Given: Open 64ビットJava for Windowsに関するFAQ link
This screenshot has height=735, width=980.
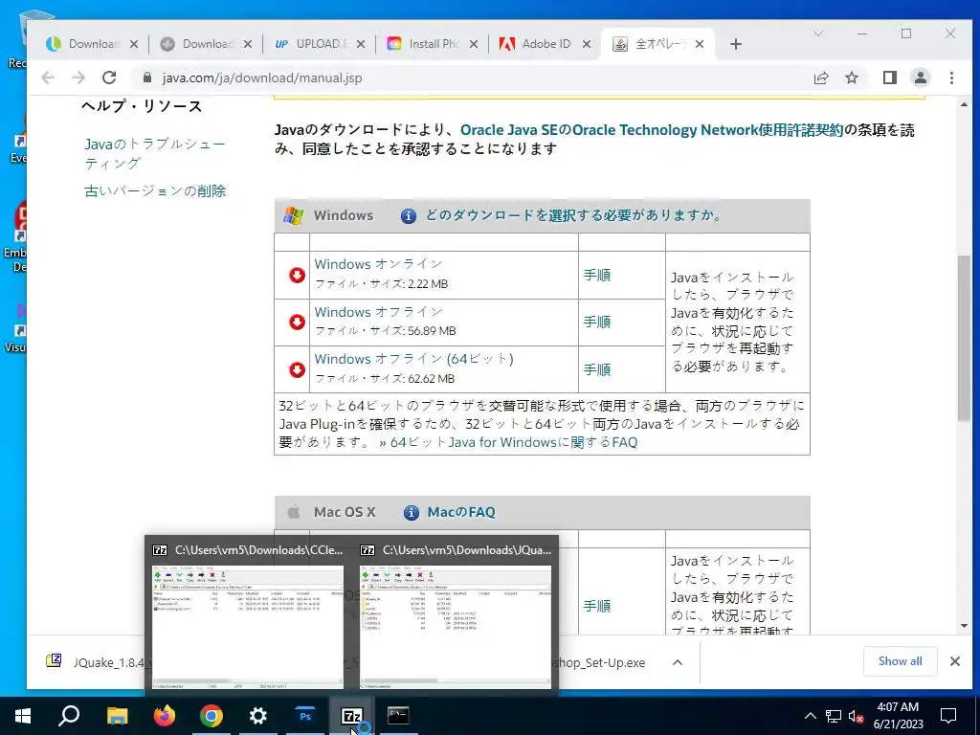Looking at the screenshot, I should (514, 442).
